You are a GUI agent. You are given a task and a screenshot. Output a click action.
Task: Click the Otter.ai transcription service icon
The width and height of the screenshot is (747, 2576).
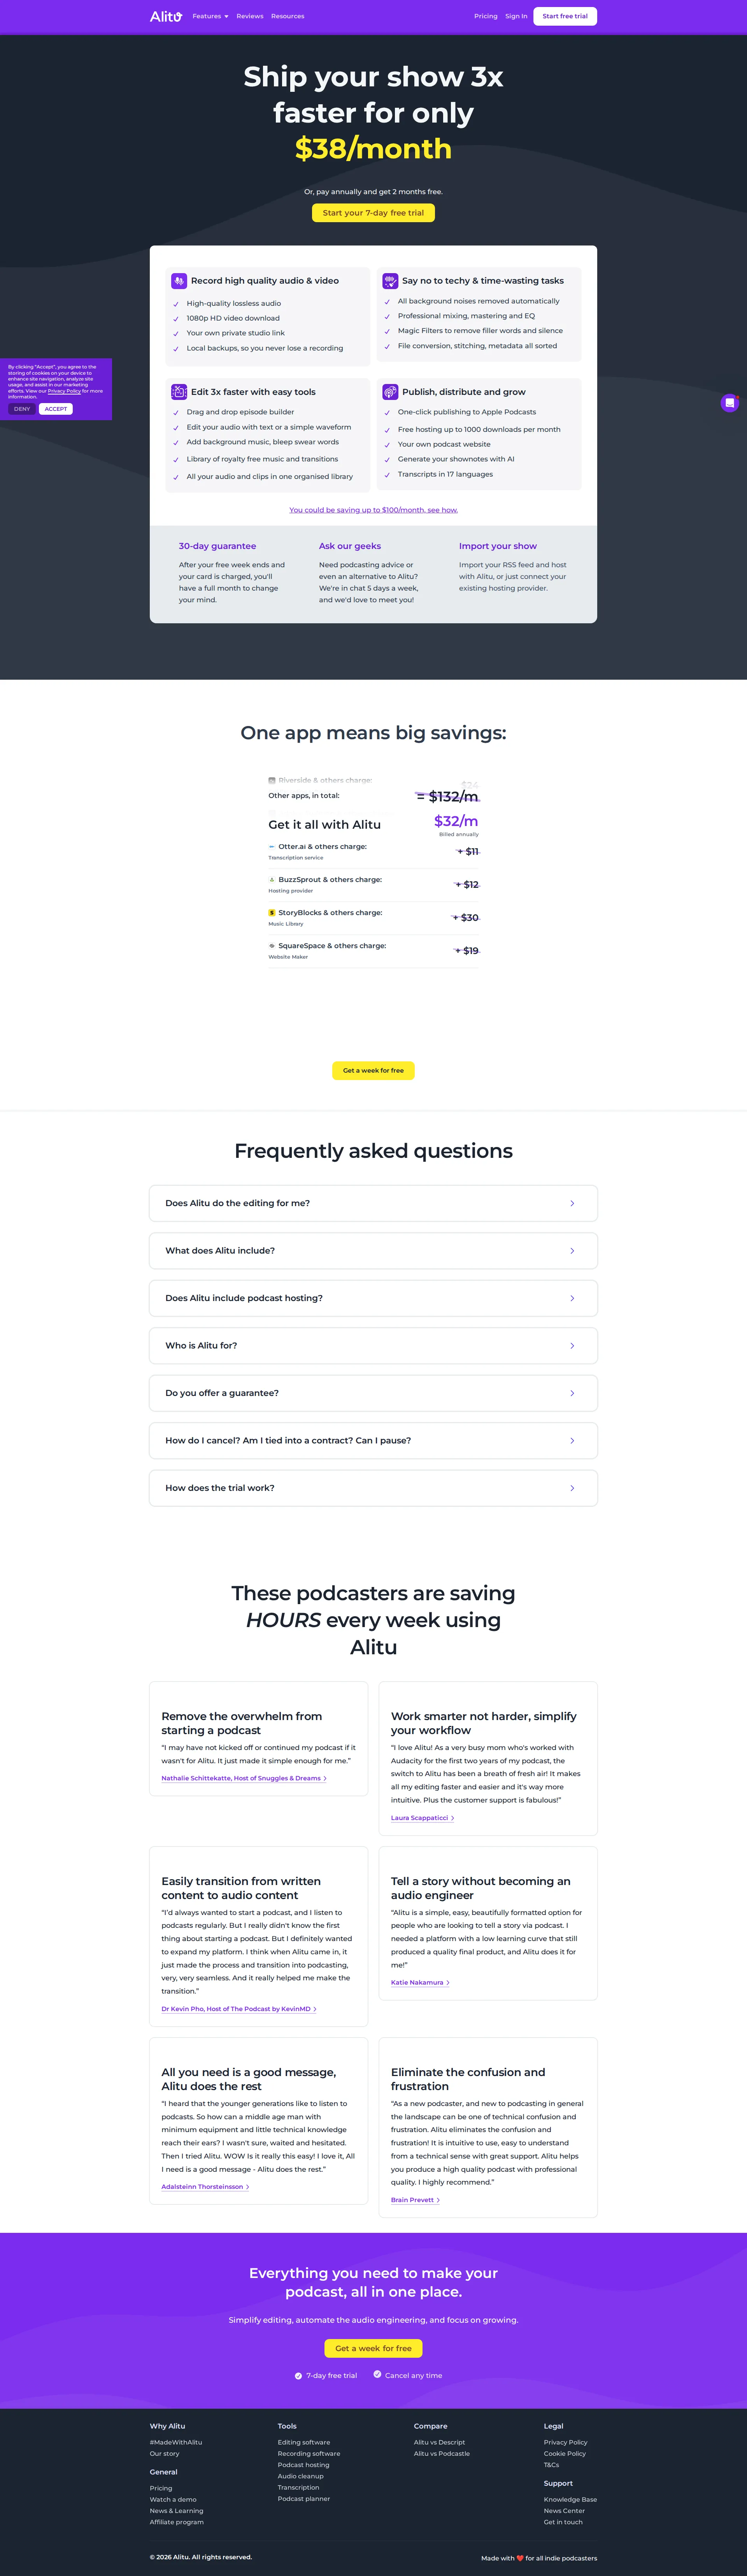(272, 847)
